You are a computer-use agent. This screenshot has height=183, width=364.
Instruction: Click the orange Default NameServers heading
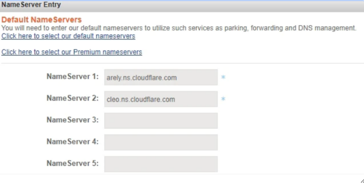point(41,20)
